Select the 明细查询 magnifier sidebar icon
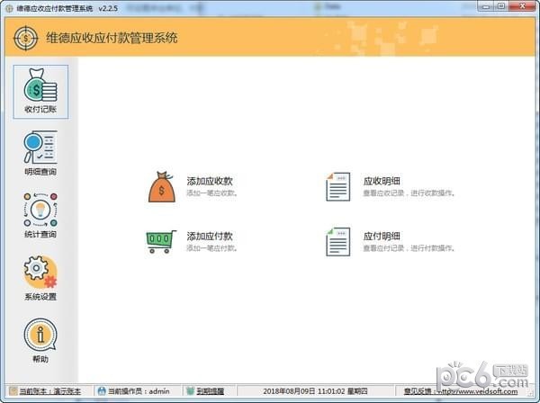The image size is (540, 403). point(40,148)
